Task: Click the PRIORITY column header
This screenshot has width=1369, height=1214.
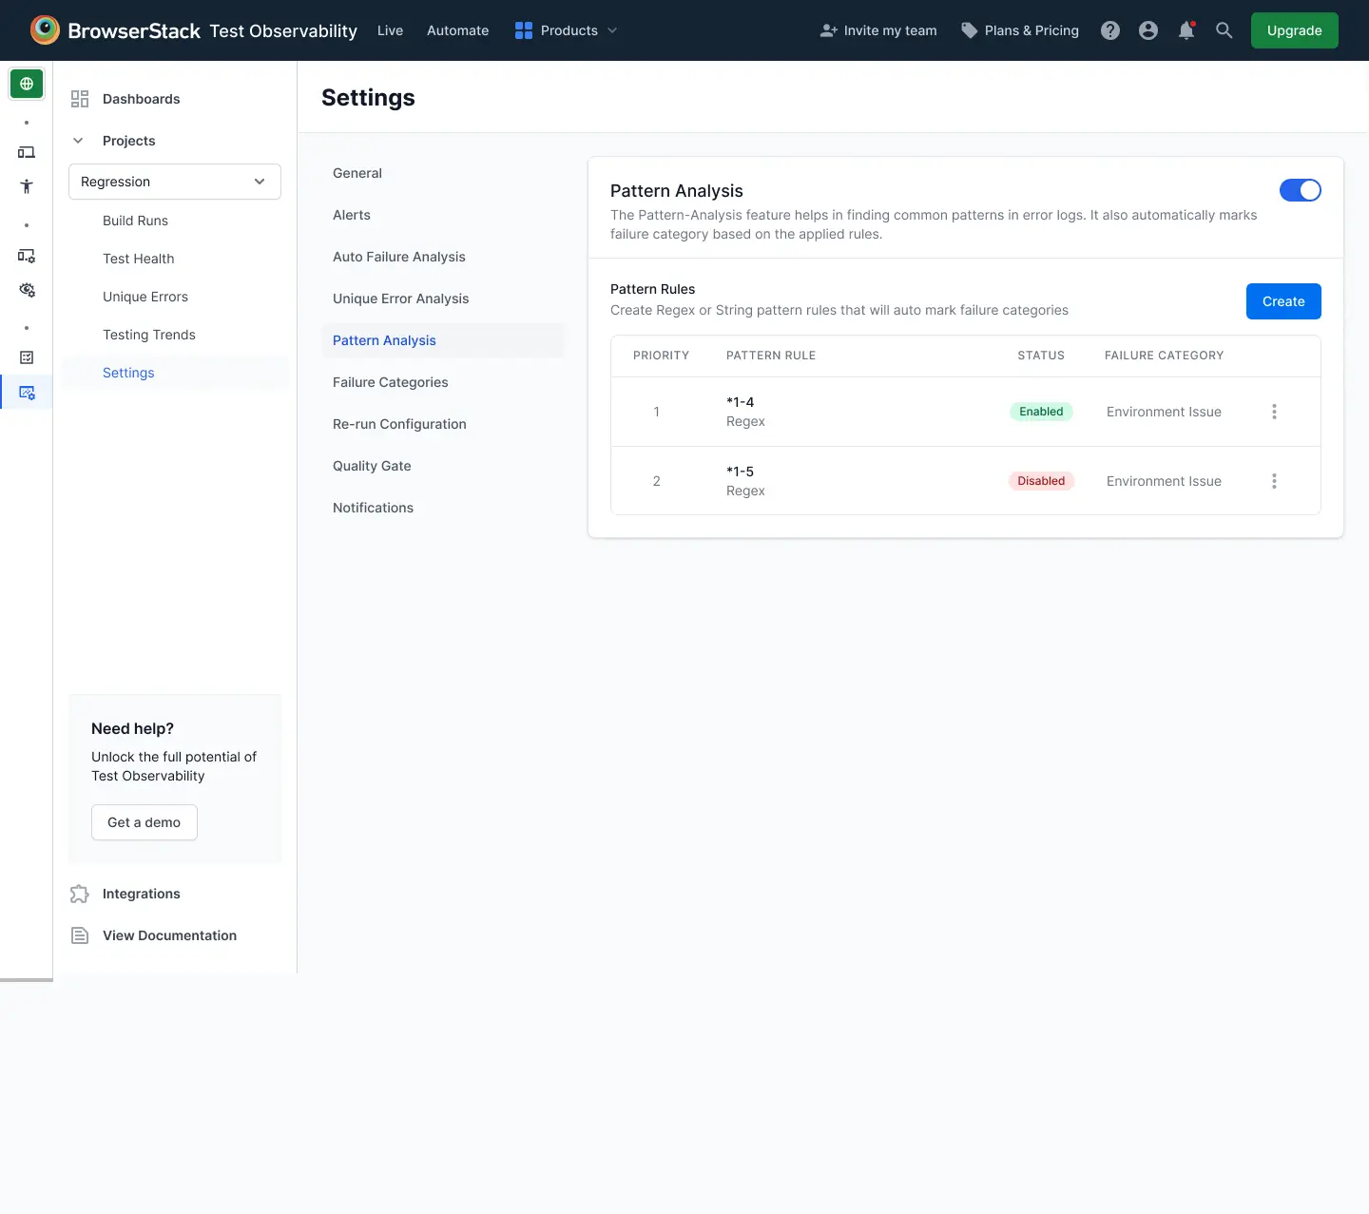Action: [x=661, y=356]
